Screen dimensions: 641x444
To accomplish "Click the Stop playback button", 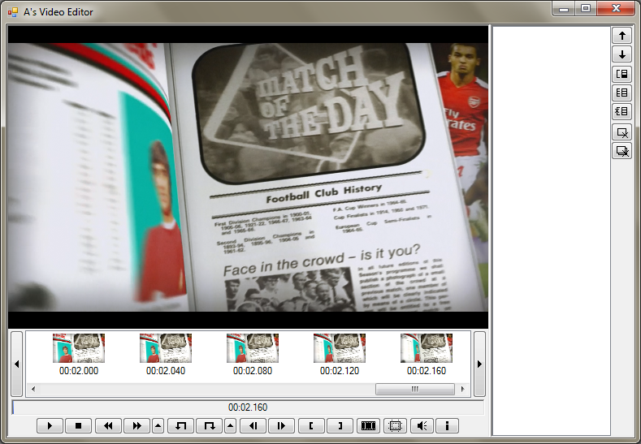I will (78, 425).
